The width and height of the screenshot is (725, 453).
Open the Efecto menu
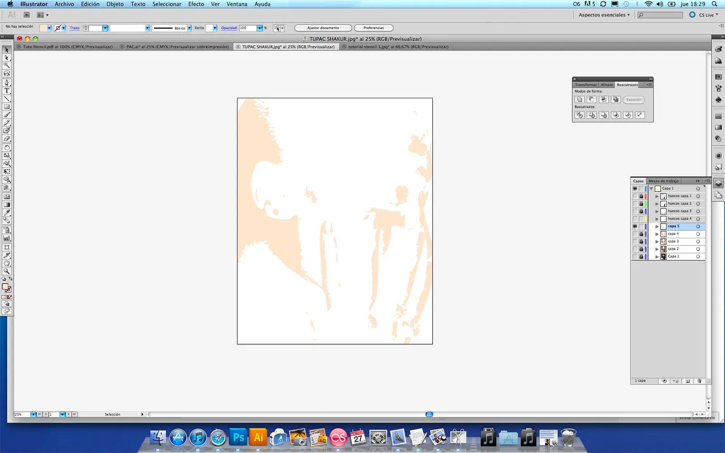[x=196, y=4]
